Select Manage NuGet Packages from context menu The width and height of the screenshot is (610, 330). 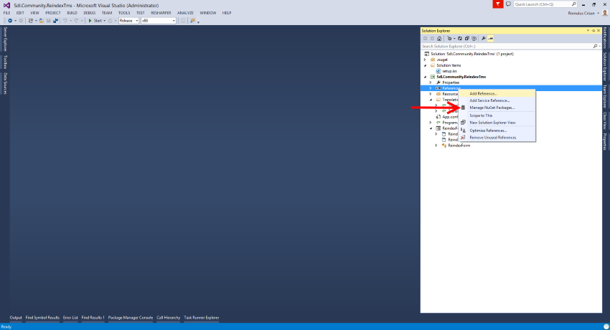[492, 108]
